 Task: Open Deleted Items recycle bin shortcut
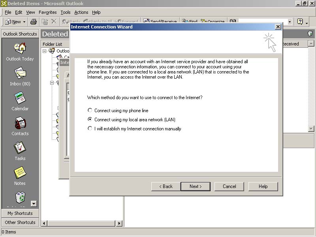pos(20,197)
